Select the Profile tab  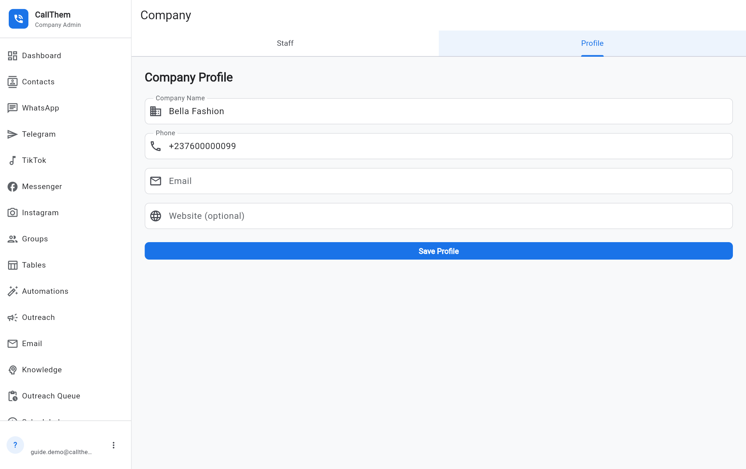[592, 43]
